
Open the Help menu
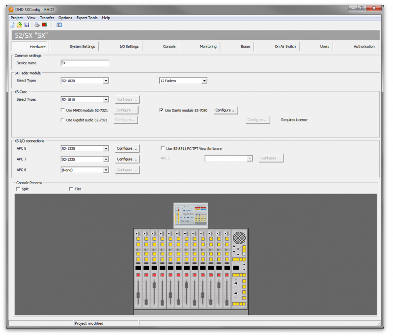106,18
